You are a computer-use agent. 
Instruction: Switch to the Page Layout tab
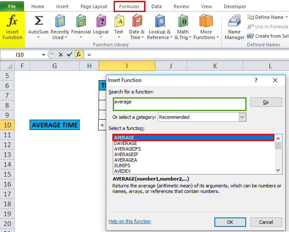[x=94, y=6]
